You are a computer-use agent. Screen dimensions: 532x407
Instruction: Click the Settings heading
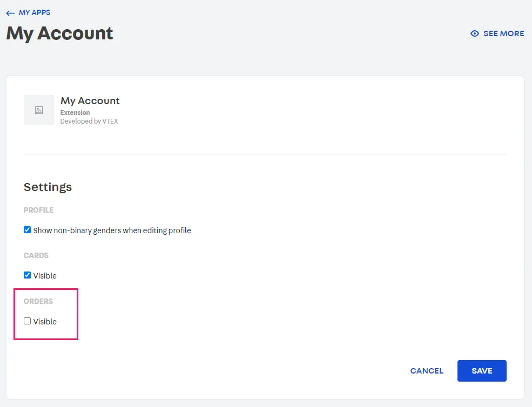coord(48,187)
